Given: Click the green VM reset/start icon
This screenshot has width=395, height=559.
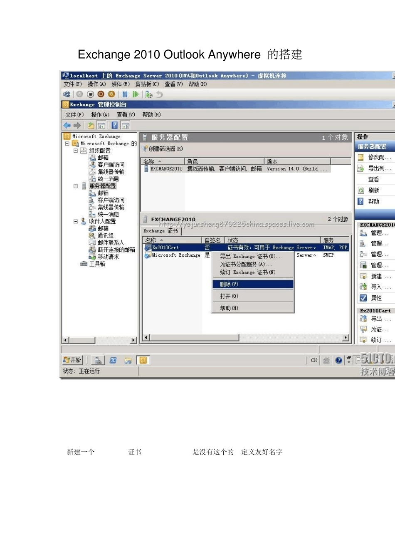Looking at the screenshot, I should [136, 94].
